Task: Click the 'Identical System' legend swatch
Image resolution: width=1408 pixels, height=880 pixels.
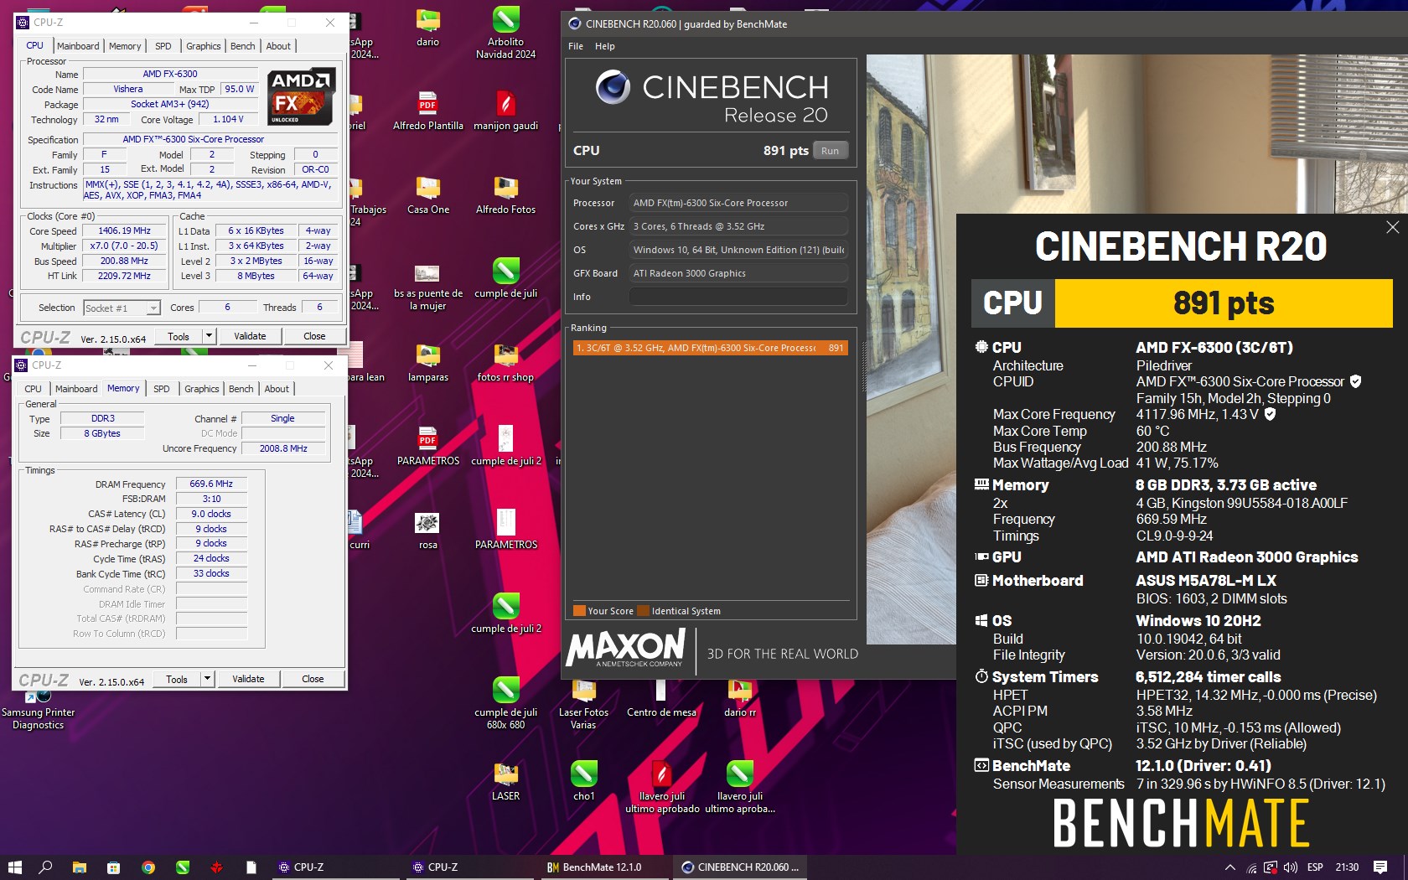Action: tap(644, 611)
